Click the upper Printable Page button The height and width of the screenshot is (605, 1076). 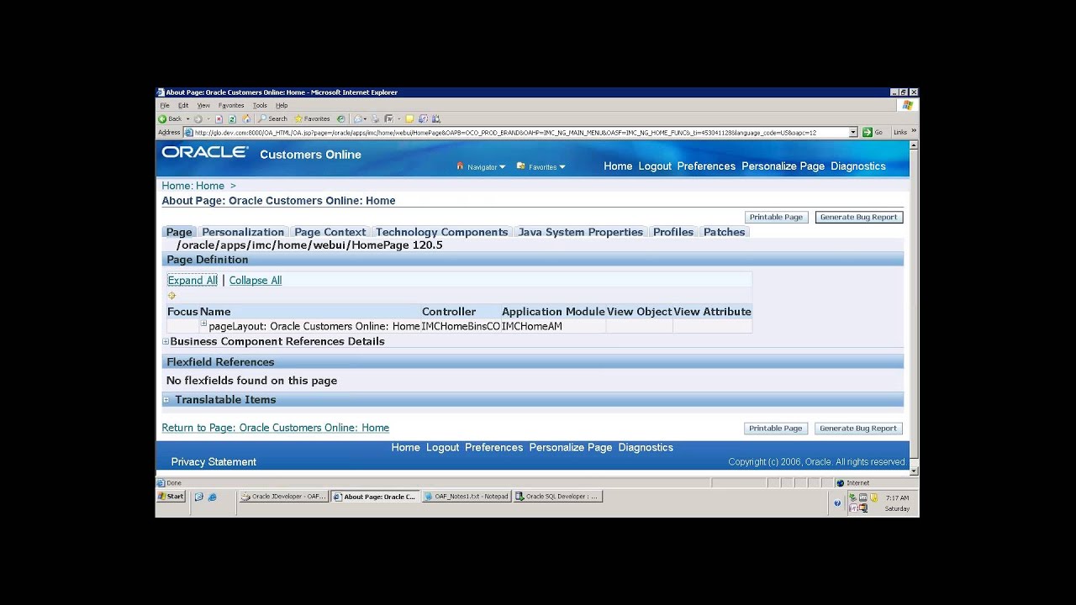click(x=776, y=217)
